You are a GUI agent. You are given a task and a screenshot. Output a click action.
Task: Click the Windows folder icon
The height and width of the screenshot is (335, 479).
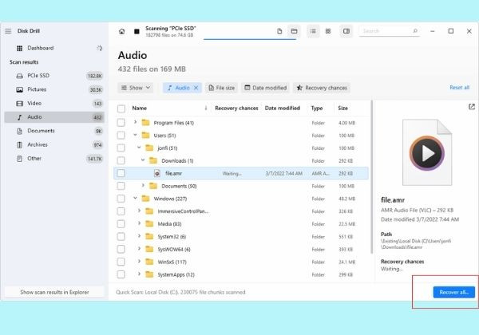(146, 199)
